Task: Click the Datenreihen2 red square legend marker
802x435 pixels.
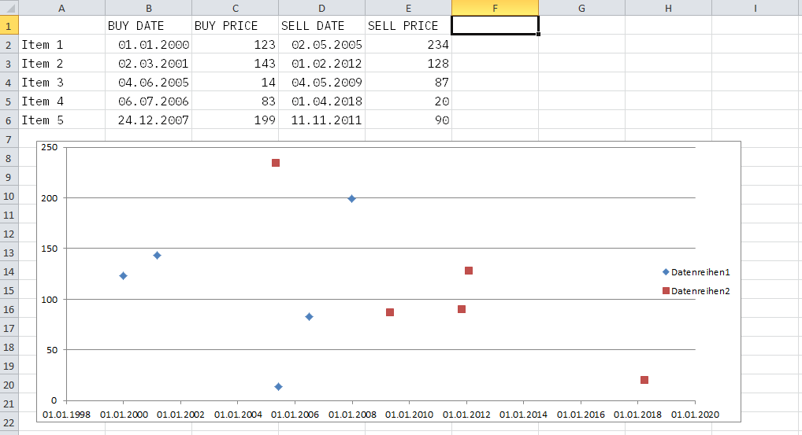Action: click(666, 291)
